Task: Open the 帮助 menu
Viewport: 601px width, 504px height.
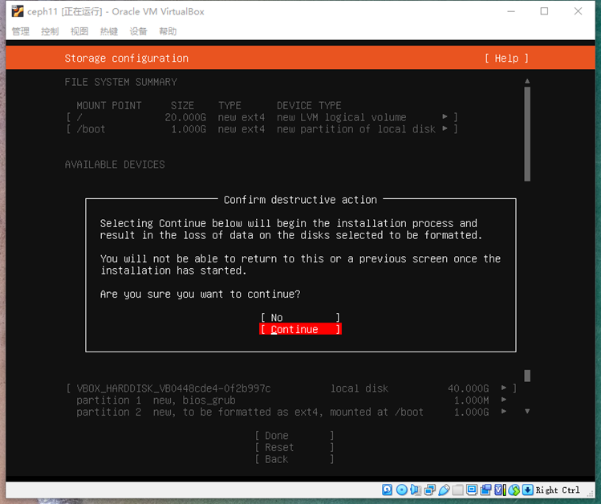Action: pyautogui.click(x=168, y=31)
